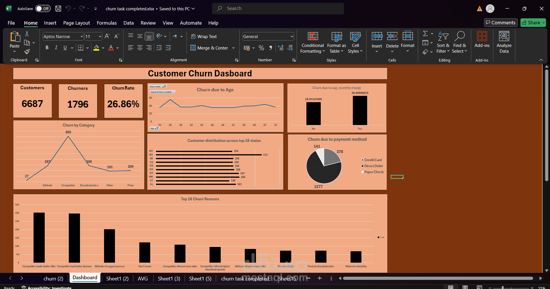This screenshot has height=289, width=550.
Task: Click Merge & Center button
Action: [x=209, y=48]
